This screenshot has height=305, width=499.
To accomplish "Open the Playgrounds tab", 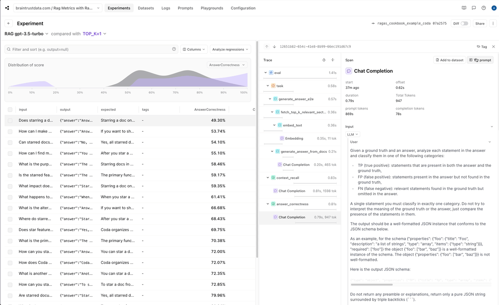I will (212, 8).
